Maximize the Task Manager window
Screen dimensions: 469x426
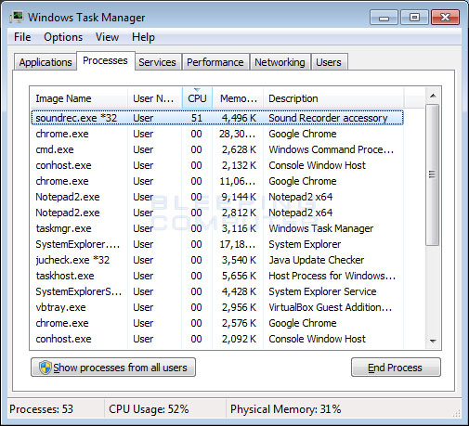click(414, 18)
